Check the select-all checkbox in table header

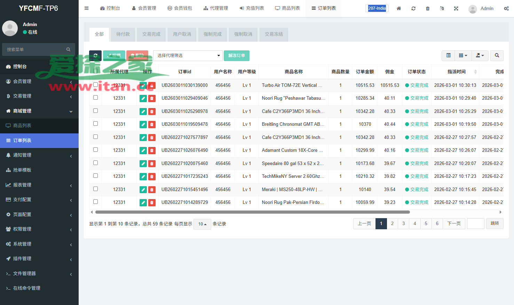95,71
